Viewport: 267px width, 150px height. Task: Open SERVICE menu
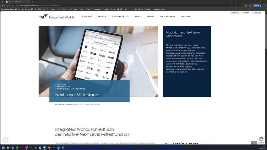[x=102, y=17]
